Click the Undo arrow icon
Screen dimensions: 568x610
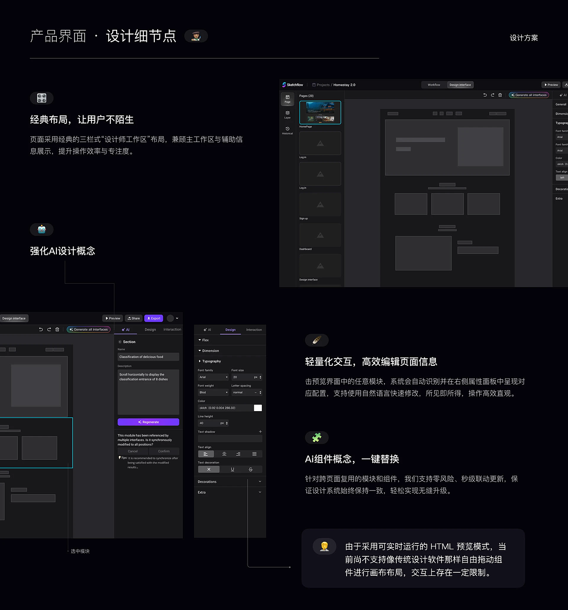(485, 95)
